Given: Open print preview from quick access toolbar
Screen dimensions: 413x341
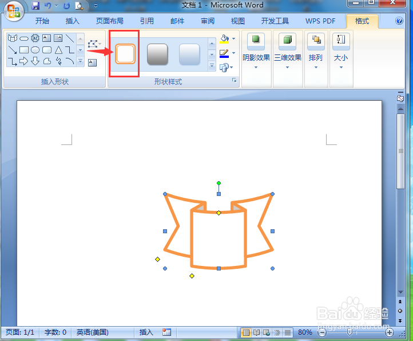Looking at the screenshot, I should tap(79, 6).
